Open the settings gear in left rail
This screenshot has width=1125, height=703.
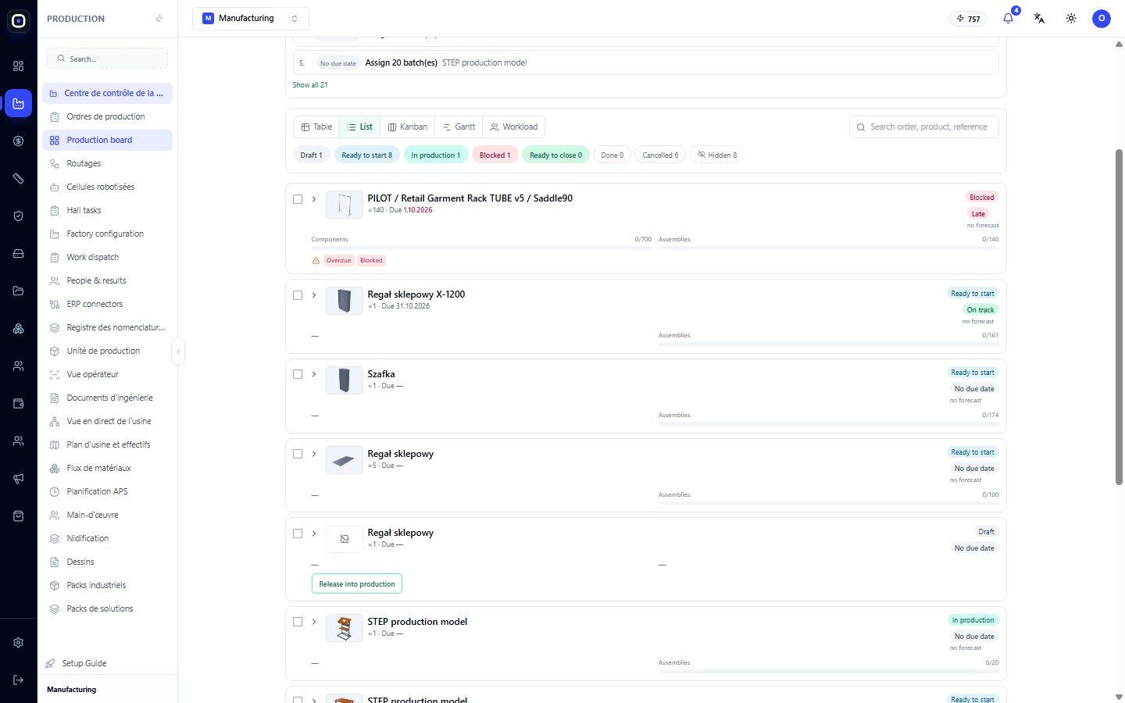pos(18,642)
